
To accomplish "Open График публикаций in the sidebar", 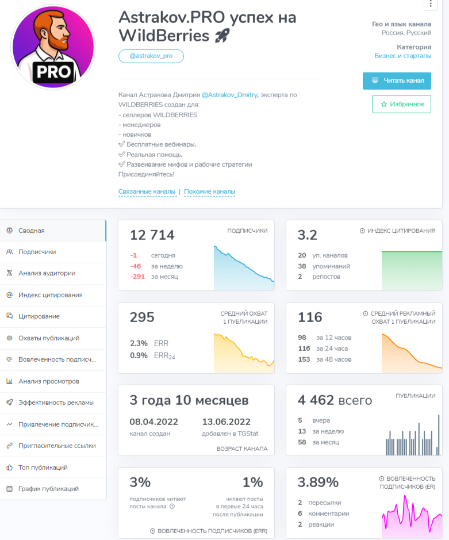I will pos(53,488).
